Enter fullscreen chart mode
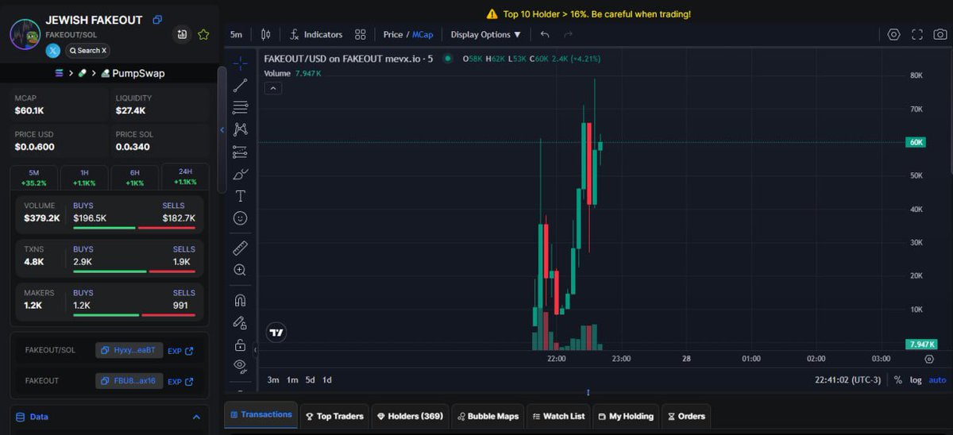 pos(917,35)
